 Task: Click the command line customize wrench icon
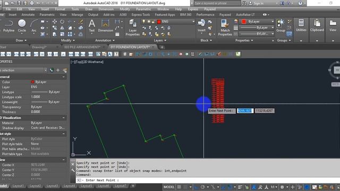click(x=73, y=170)
